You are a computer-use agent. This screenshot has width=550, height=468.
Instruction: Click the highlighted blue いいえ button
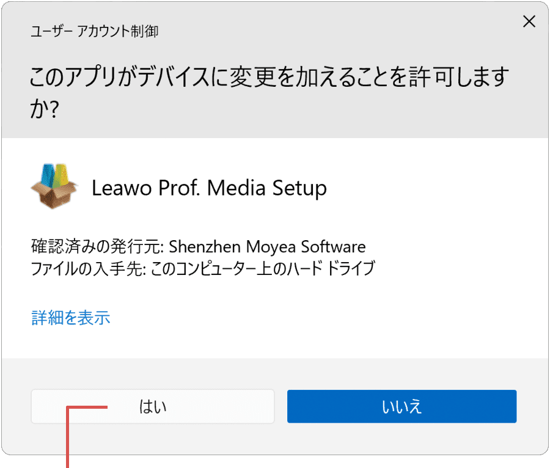point(402,406)
